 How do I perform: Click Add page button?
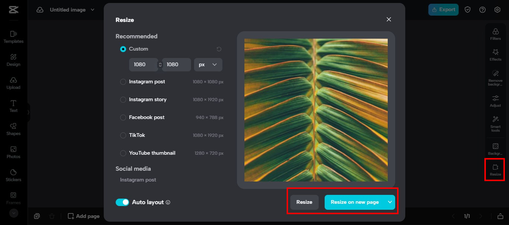[84, 216]
